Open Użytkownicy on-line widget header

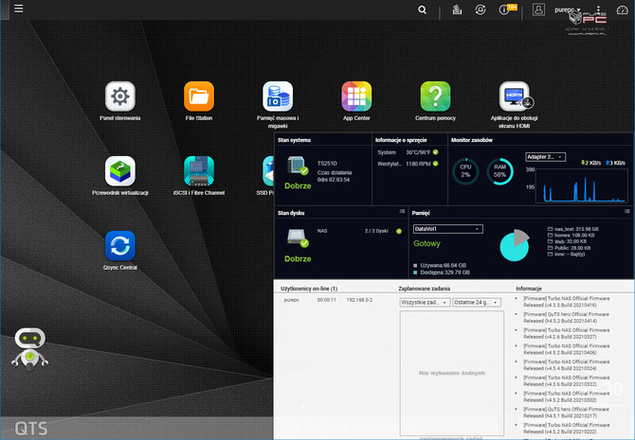(309, 289)
